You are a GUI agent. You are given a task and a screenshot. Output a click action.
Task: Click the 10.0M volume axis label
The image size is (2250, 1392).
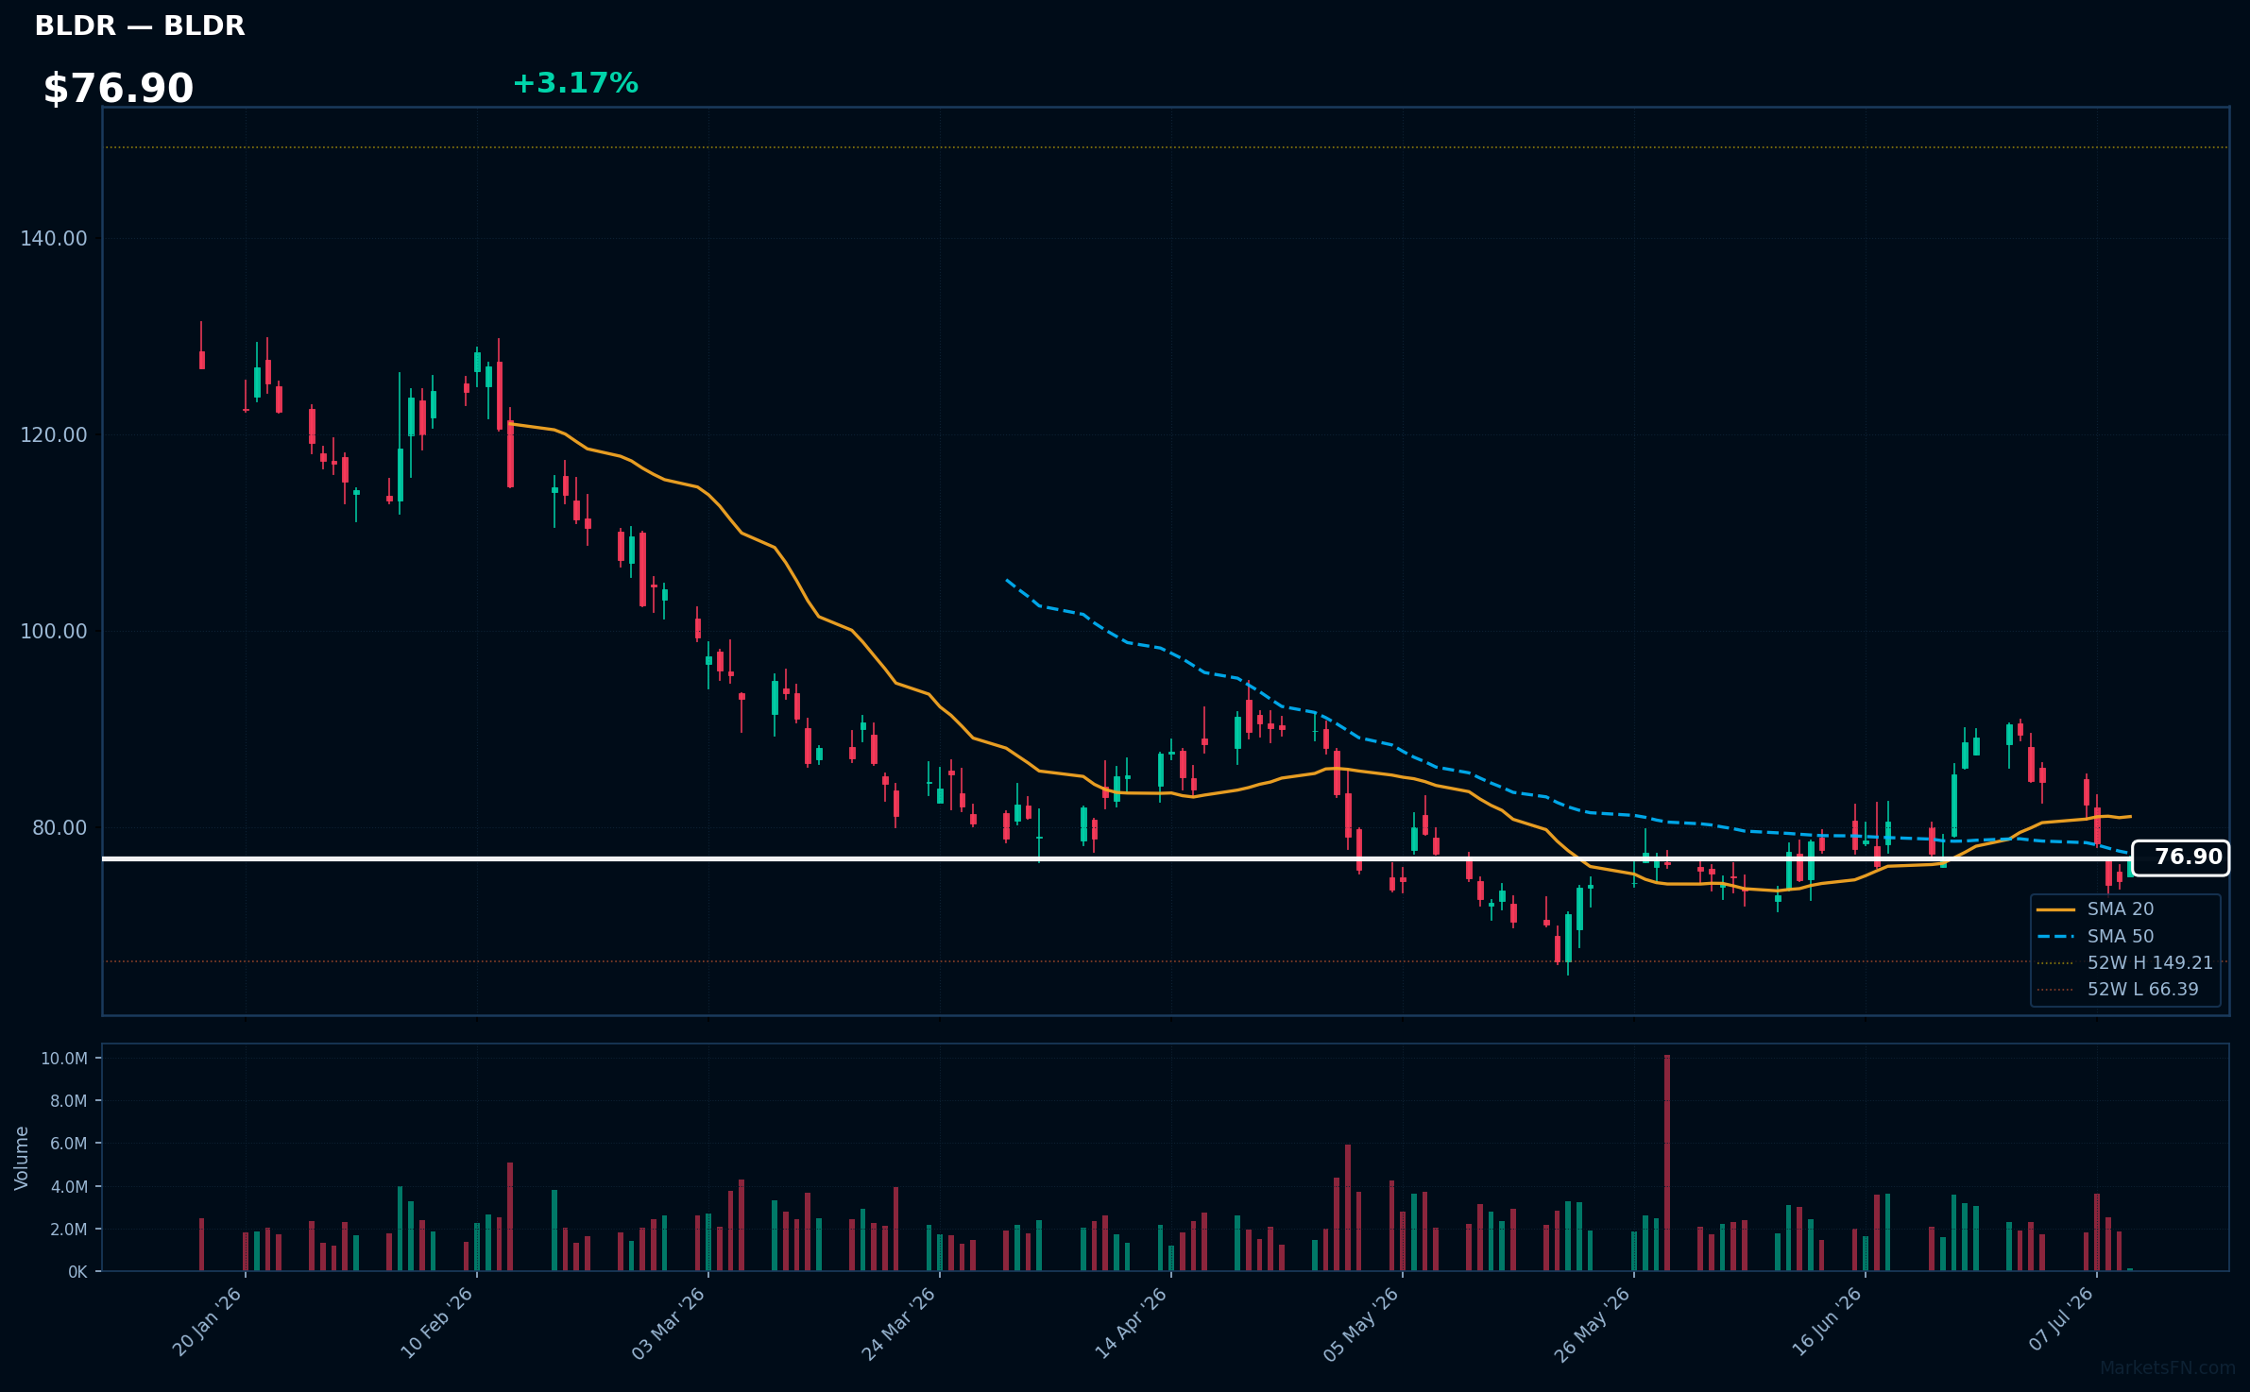[x=64, y=1059]
